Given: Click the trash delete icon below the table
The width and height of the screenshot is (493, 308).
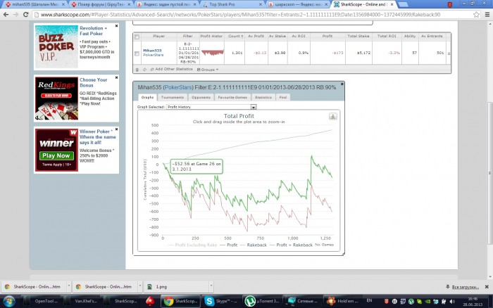Looking at the screenshot, I should click(137, 70).
